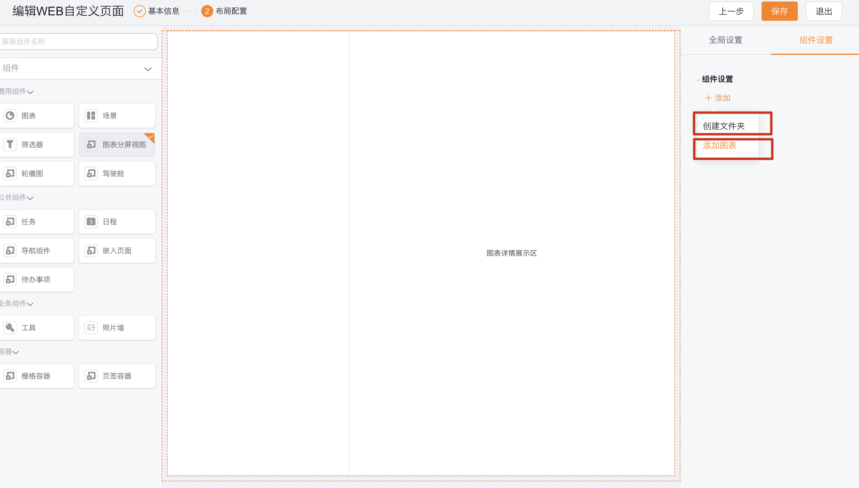The image size is (859, 488).
Task: Select the 任务 component card
Action: [37, 221]
